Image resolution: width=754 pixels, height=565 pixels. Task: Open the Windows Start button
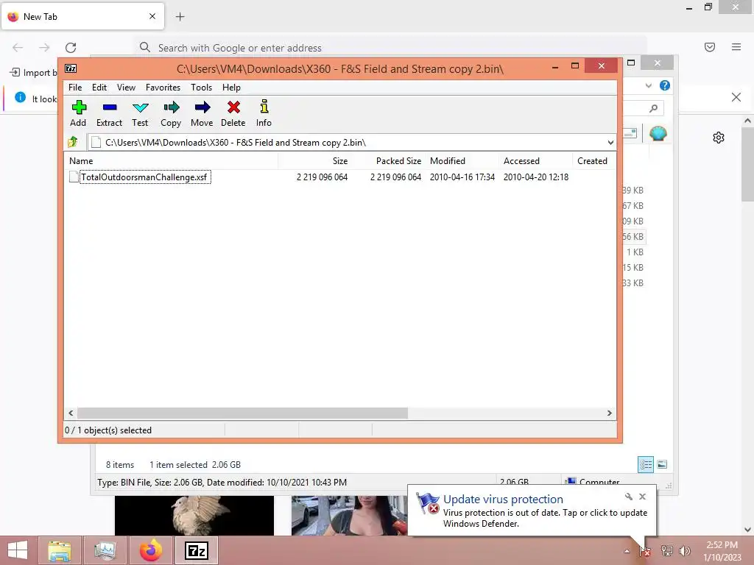pyautogui.click(x=18, y=550)
